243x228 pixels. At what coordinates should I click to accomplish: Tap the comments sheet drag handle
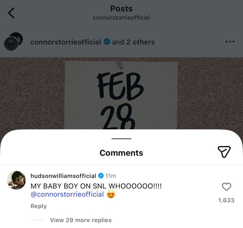pyautogui.click(x=122, y=139)
